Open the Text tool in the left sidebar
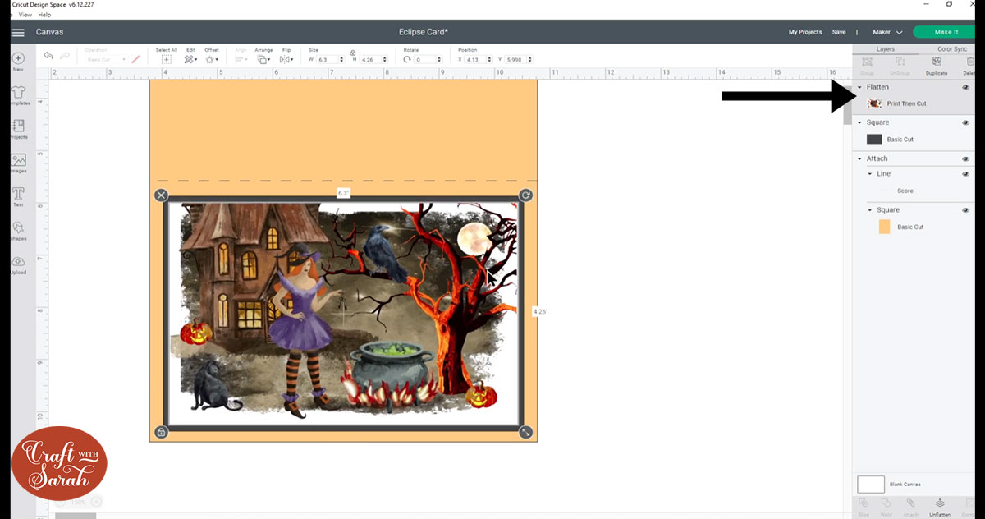The width and height of the screenshot is (985, 519). coord(17,196)
